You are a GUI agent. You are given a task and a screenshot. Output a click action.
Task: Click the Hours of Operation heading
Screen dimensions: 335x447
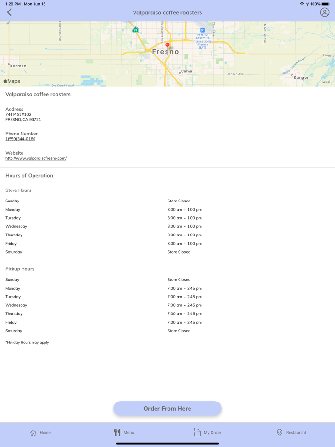[x=29, y=175]
